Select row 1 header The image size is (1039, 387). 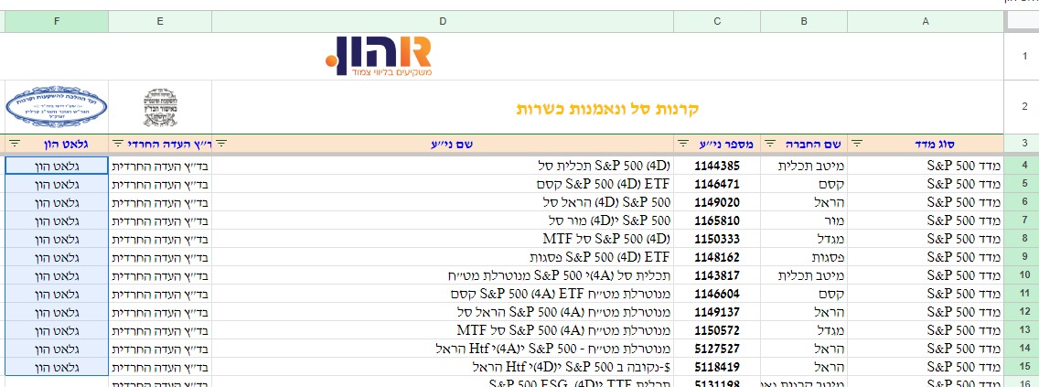pos(1021,57)
